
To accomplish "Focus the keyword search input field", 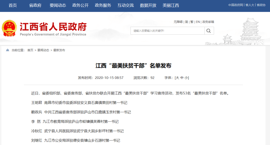I will point(167,31).
